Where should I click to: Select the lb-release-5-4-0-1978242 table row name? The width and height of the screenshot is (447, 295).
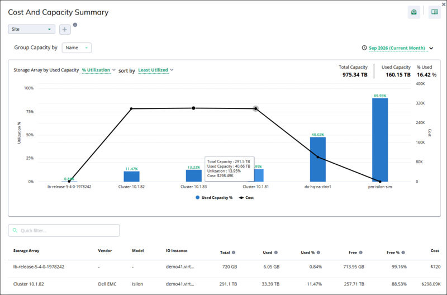coord(39,267)
